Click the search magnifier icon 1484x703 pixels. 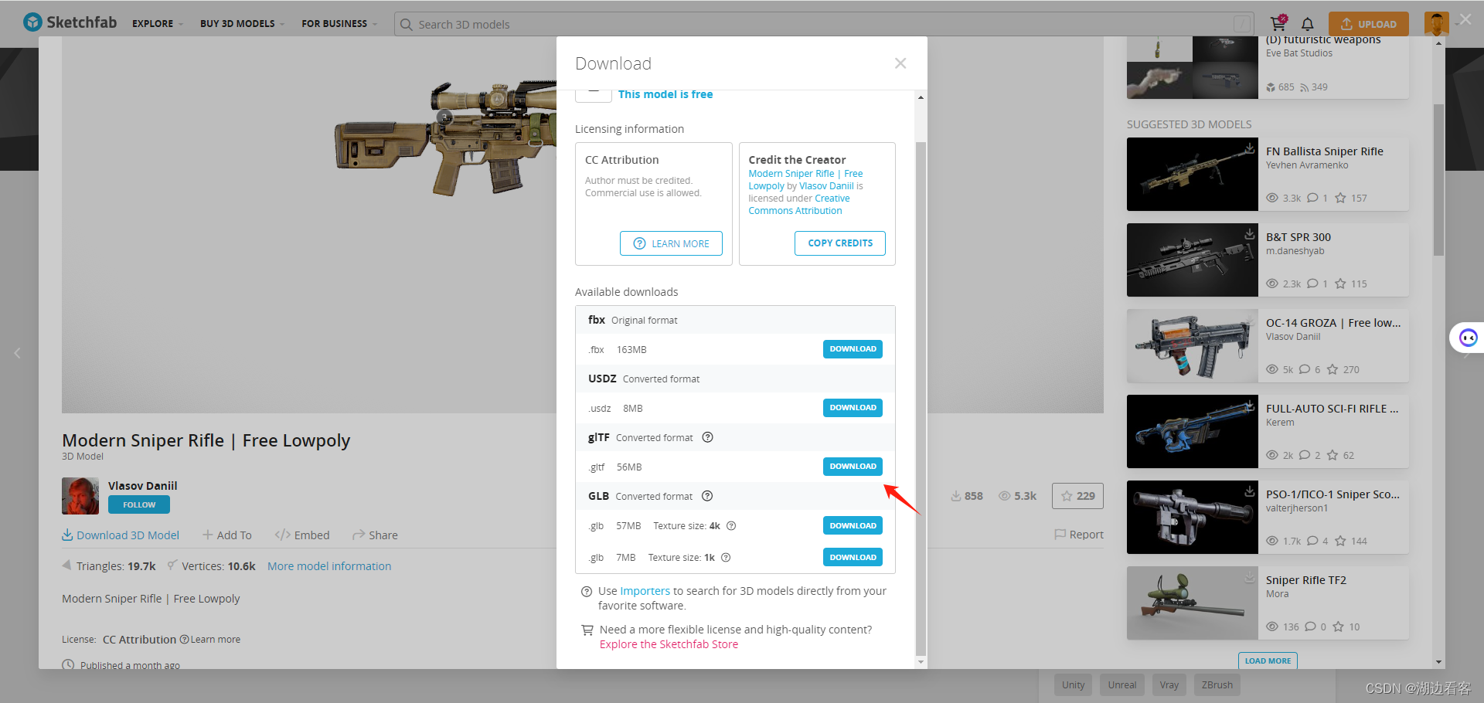pos(407,25)
